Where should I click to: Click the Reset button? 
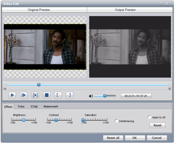[157, 125]
